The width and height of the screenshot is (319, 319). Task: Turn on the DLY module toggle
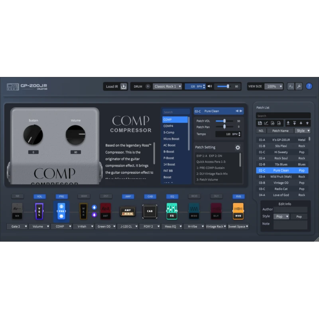pos(216,197)
